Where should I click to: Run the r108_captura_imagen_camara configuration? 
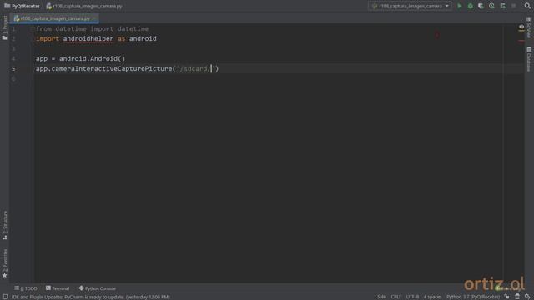pos(460,6)
